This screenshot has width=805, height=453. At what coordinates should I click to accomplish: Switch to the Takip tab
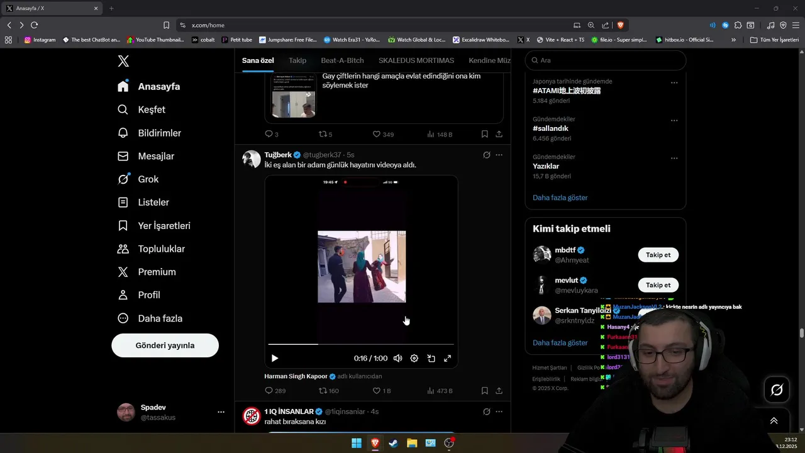tap(297, 60)
